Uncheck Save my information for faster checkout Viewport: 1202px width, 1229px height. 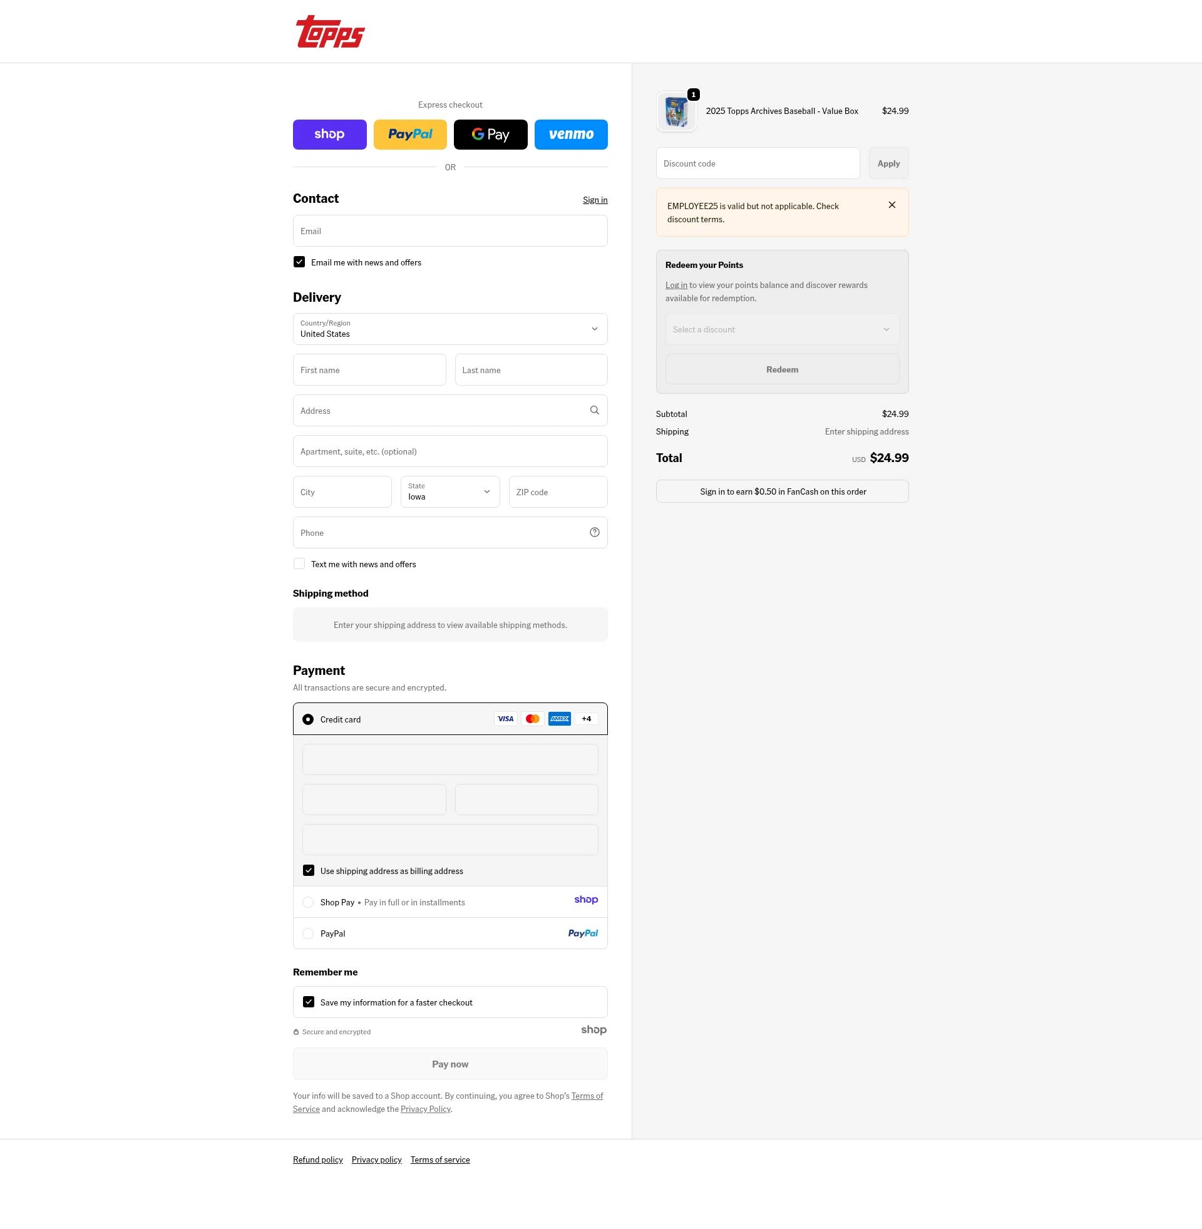tap(309, 1002)
